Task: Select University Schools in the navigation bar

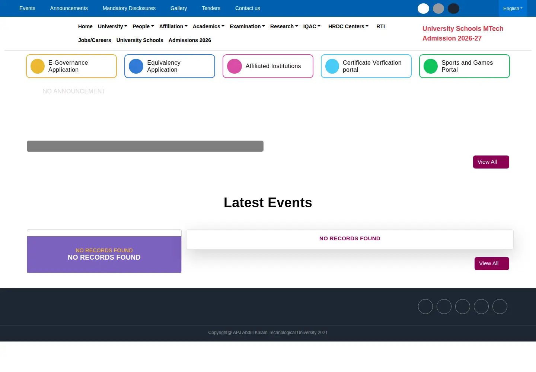Action: [x=140, y=40]
